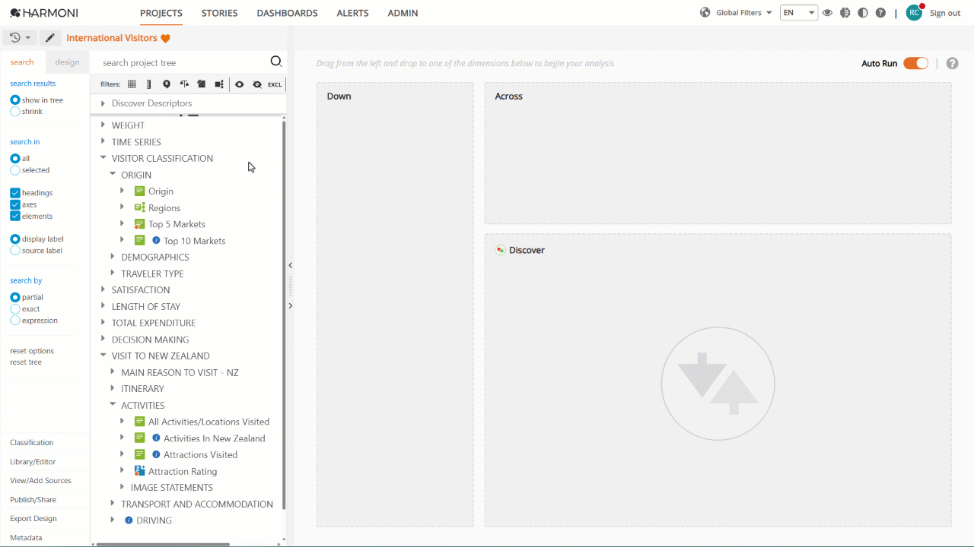Toggle the show-visible eye filter
The image size is (974, 547).
click(x=239, y=84)
